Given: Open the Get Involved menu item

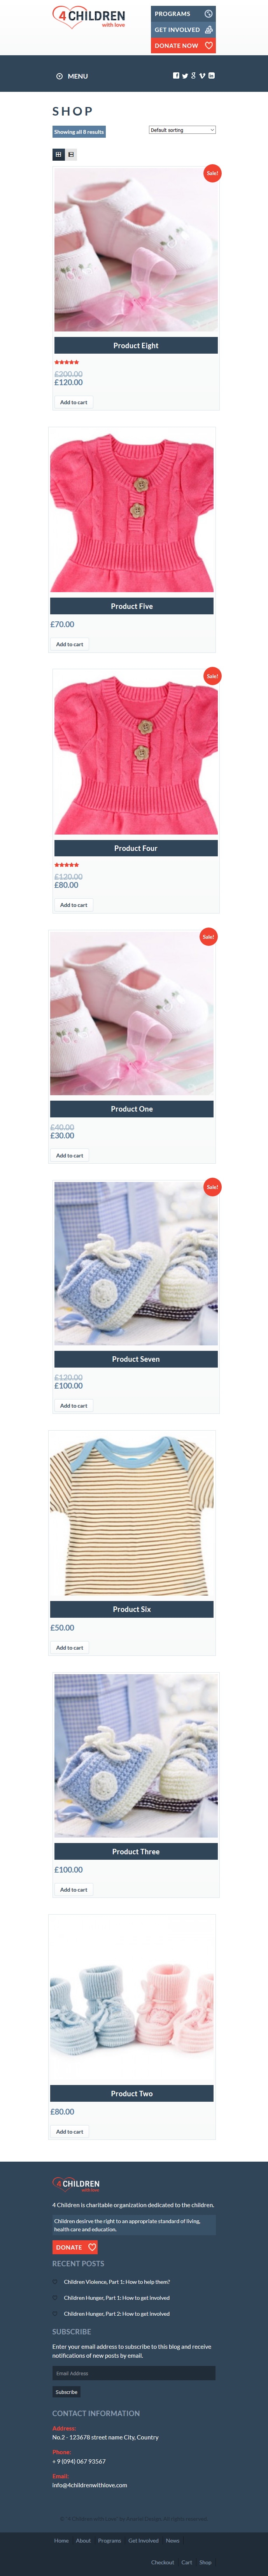Looking at the screenshot, I should [183, 30].
